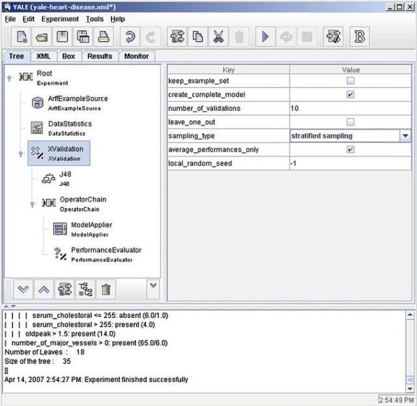Uncheck average_performances_only checkbox
Viewport: 417px width, 406px height.
coord(351,149)
